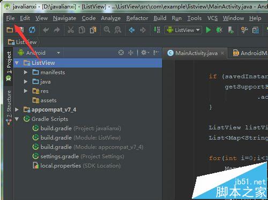Open the Tools menu
Viewport: 268px width, 200px height.
[194, 18]
